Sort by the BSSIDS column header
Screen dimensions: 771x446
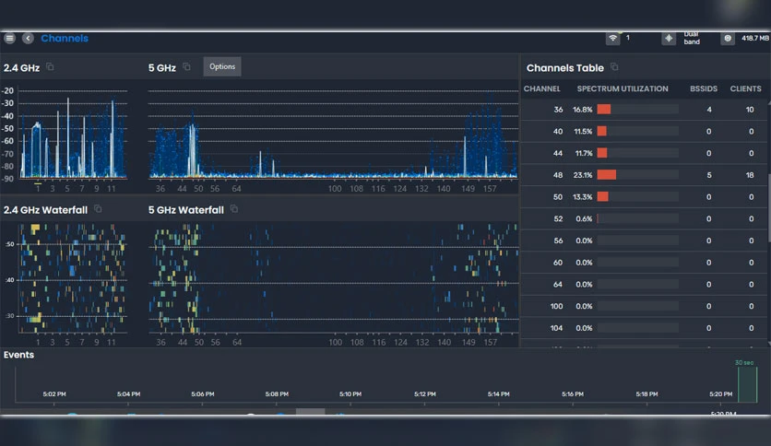[x=704, y=88]
